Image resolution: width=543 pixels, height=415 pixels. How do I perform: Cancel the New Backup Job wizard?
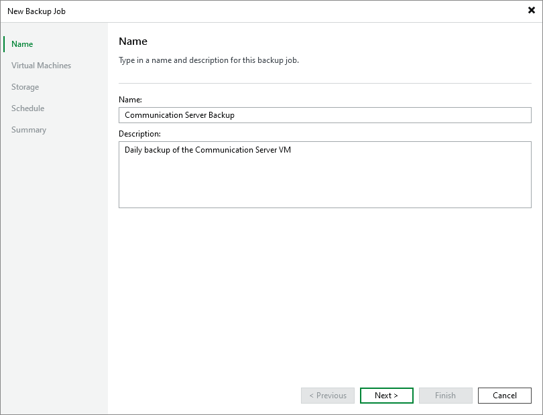(x=504, y=395)
